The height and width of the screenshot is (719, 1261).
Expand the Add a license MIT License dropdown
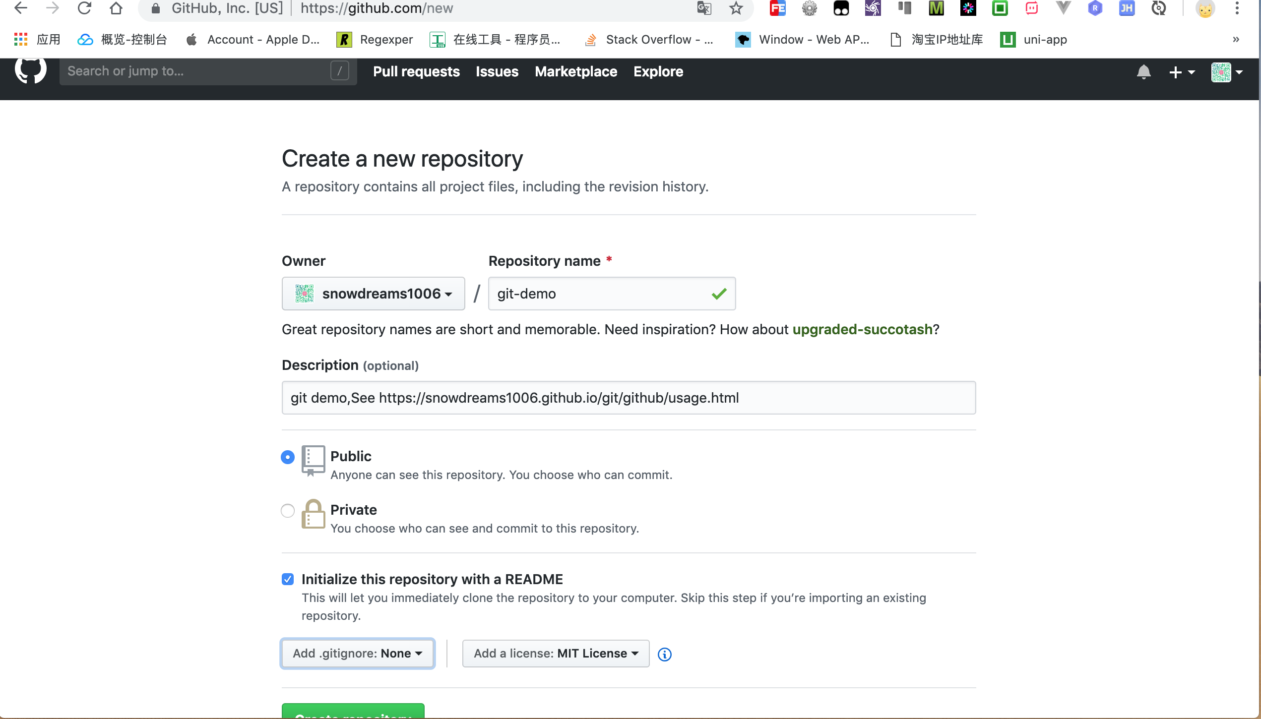pos(555,653)
